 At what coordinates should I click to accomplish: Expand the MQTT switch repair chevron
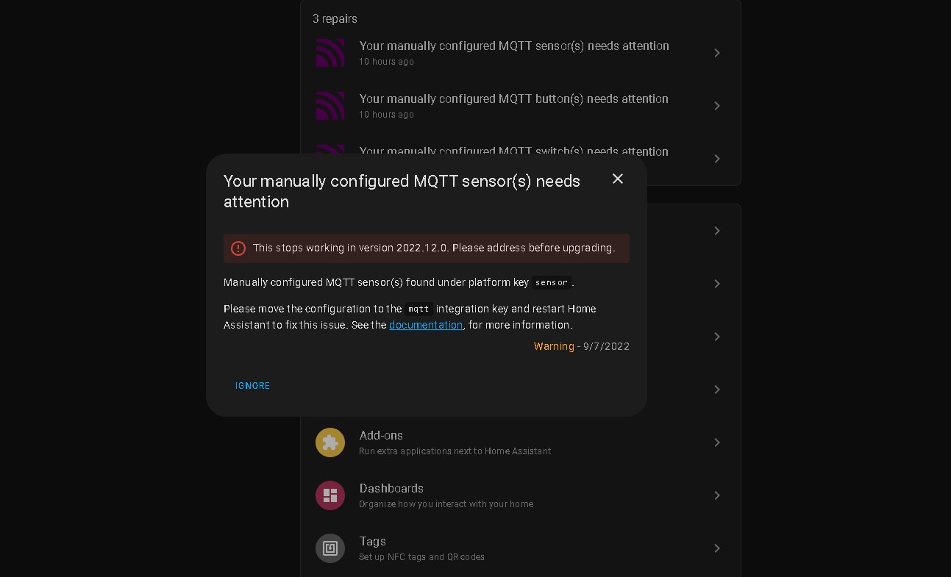[717, 159]
